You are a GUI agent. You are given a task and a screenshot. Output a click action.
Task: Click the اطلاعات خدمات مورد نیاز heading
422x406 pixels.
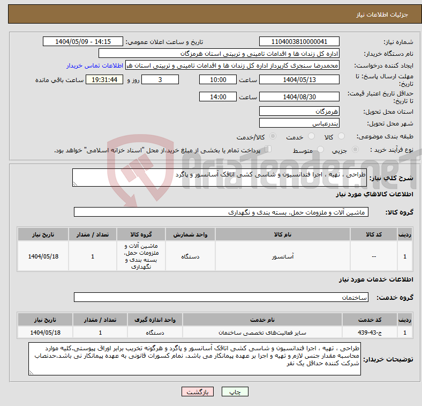point(376,279)
